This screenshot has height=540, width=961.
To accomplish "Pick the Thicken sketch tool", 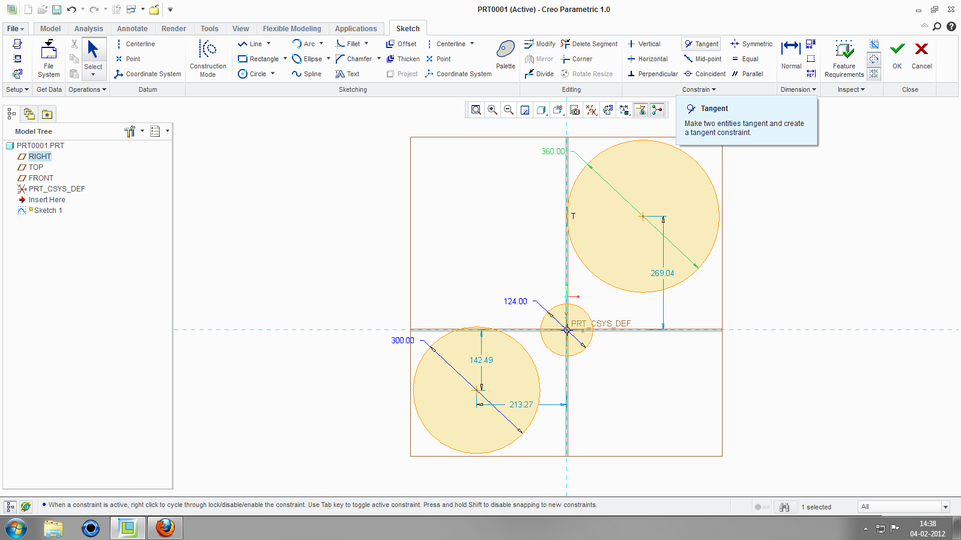I will tap(403, 59).
